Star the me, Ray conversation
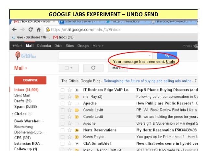 pos(69,97)
